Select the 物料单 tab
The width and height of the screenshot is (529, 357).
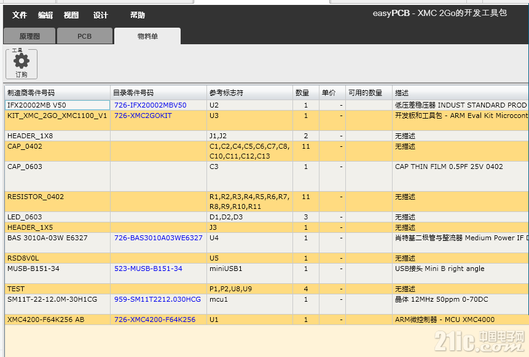point(147,36)
